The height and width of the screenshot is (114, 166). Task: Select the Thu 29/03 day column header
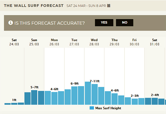pyautogui.click(x=114, y=42)
